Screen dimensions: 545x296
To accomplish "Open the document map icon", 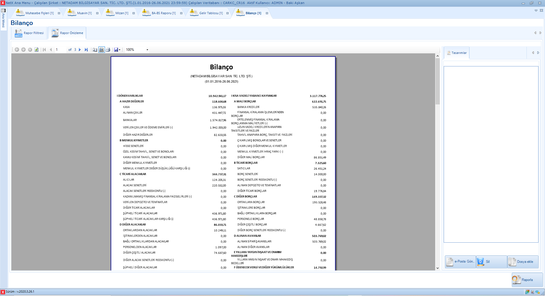I will [x=95, y=50].
